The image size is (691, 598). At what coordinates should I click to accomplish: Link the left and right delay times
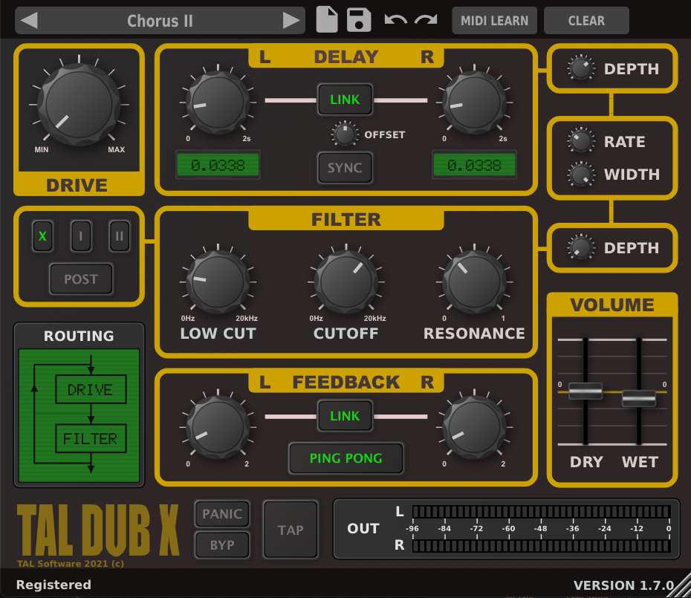point(344,99)
